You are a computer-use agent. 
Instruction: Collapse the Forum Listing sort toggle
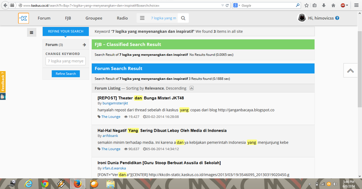[191, 88]
